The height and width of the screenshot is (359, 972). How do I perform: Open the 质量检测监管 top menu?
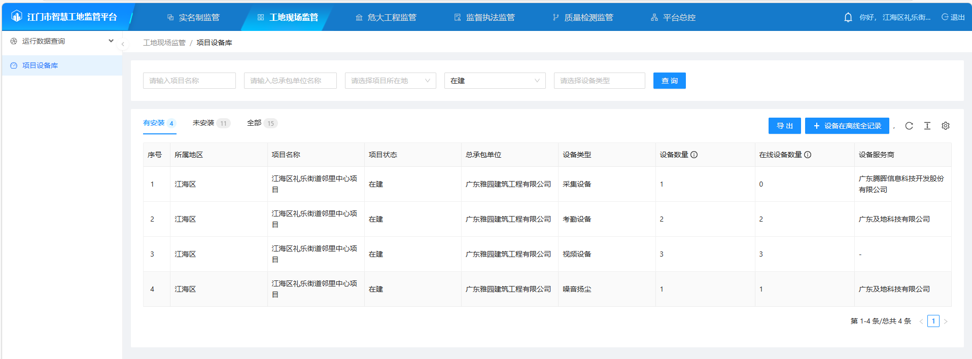[x=583, y=17]
